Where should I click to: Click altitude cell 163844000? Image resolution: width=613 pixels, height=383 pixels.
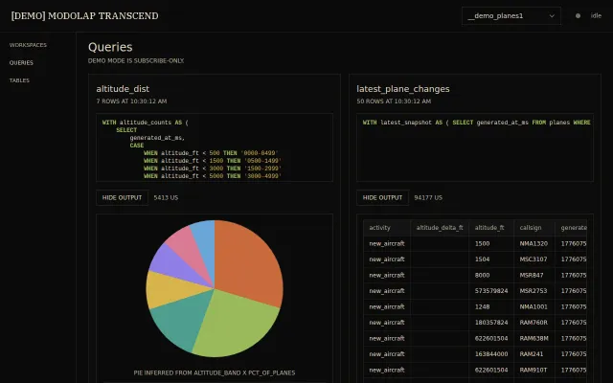coord(491,354)
